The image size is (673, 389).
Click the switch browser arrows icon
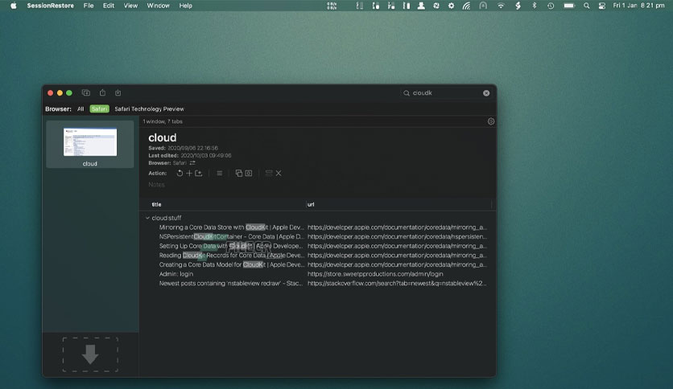pos(192,163)
